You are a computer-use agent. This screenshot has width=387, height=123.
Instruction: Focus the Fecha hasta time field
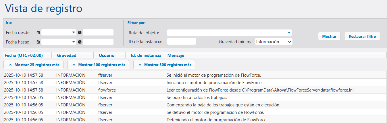click(98, 42)
